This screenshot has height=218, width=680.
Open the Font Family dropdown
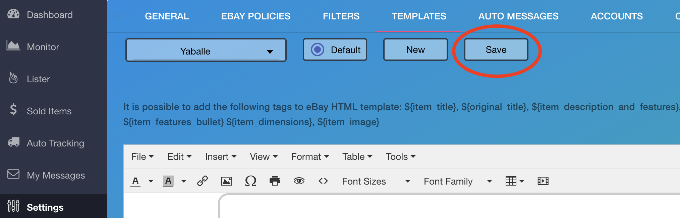[x=458, y=181]
